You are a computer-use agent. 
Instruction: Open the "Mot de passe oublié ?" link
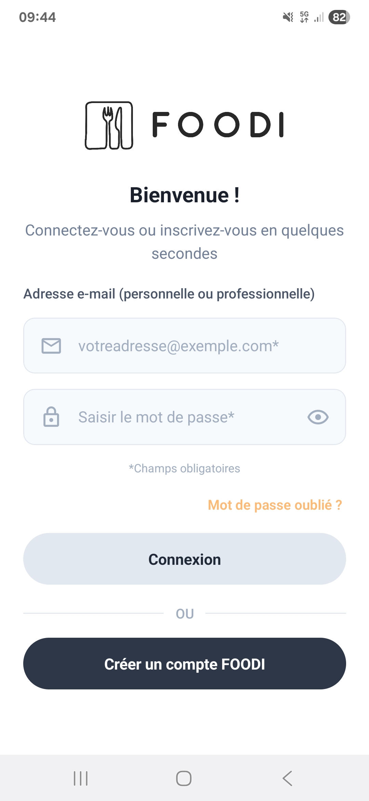tap(275, 505)
